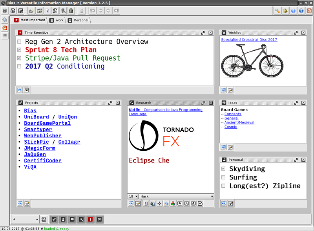Click the TornadoFX logo image in Research
This screenshot has height=231, width=314.
coord(161,136)
